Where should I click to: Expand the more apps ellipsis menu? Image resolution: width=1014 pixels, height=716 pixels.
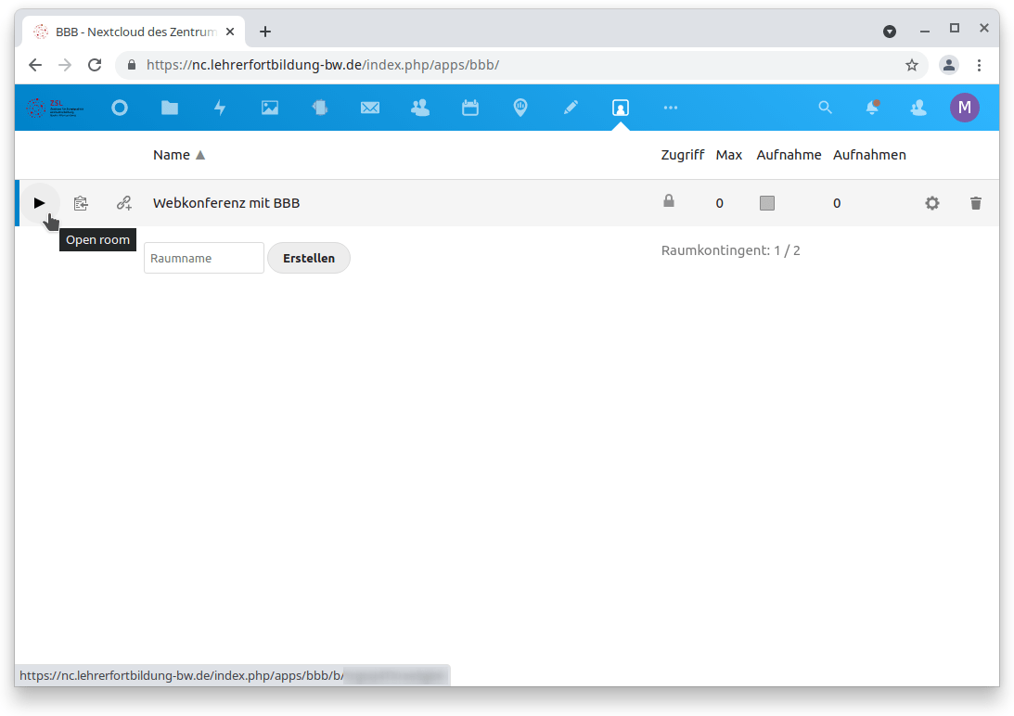[671, 108]
